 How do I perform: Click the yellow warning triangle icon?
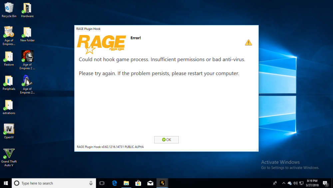pos(248,43)
